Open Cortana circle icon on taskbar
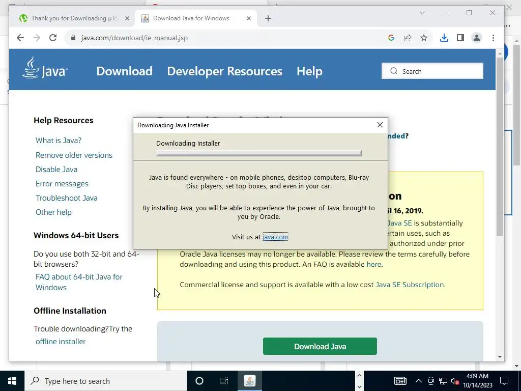Screen dimensions: 521x391 [199, 381]
